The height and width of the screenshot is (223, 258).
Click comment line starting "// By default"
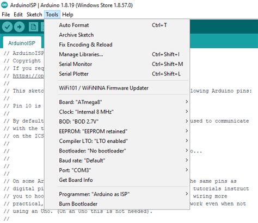coord(24,121)
